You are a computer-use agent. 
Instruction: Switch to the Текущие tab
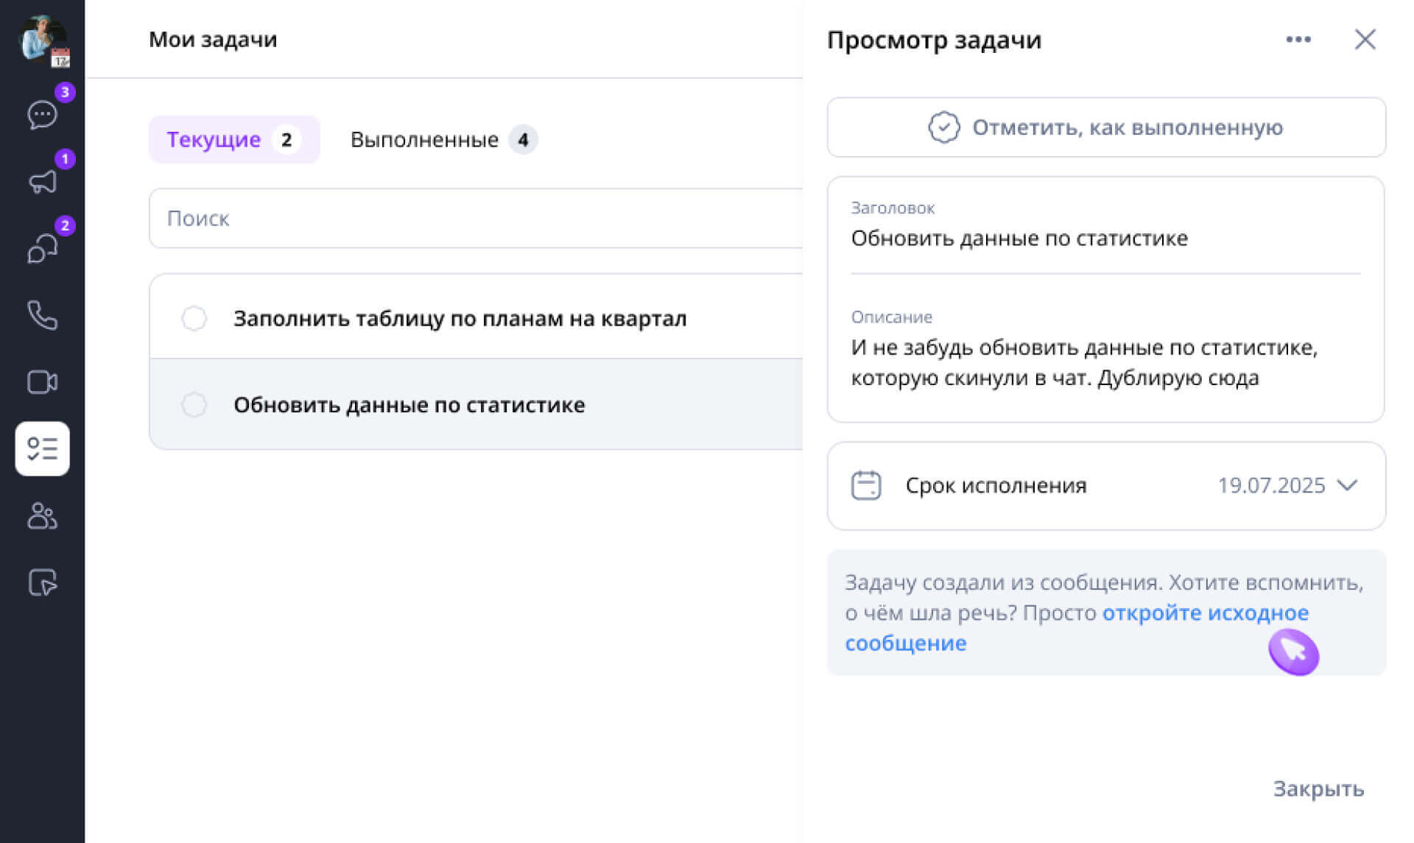coord(233,139)
